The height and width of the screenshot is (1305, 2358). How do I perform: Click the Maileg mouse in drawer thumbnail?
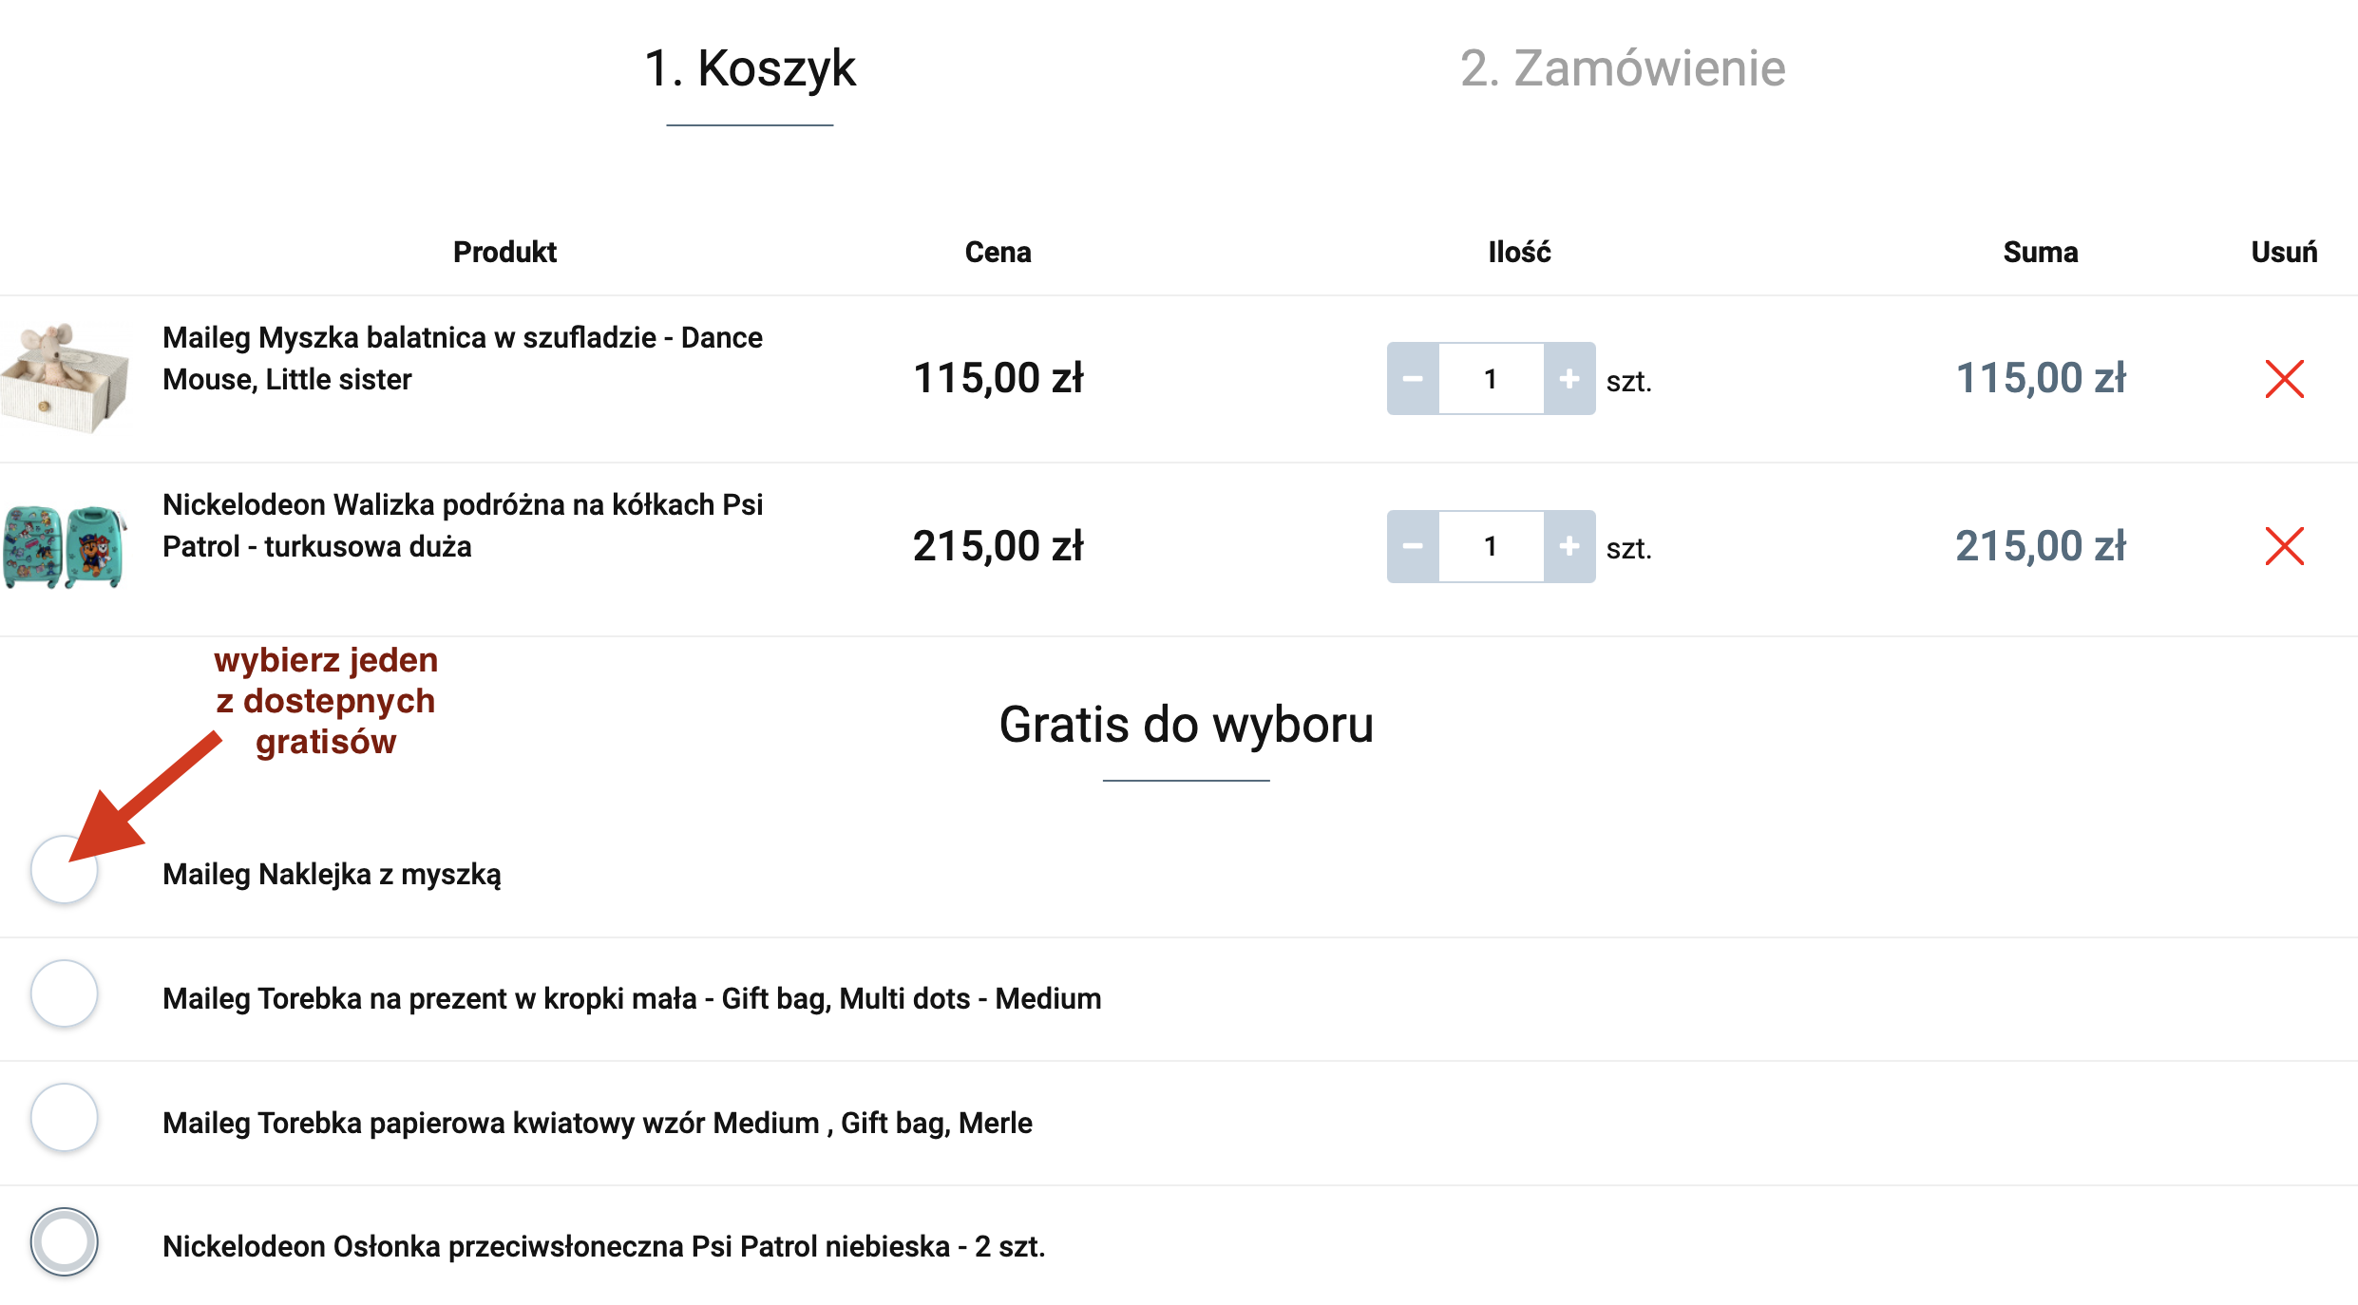(65, 377)
